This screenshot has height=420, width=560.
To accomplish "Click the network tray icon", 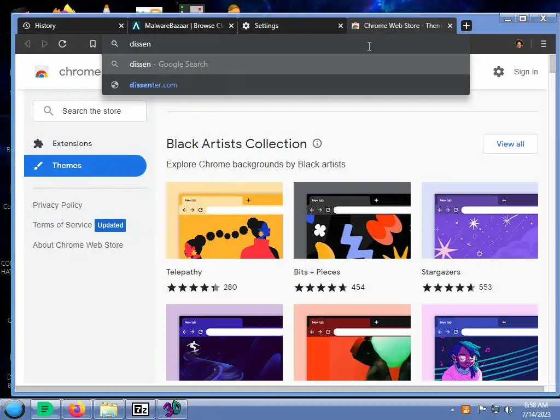I will pos(495,410).
